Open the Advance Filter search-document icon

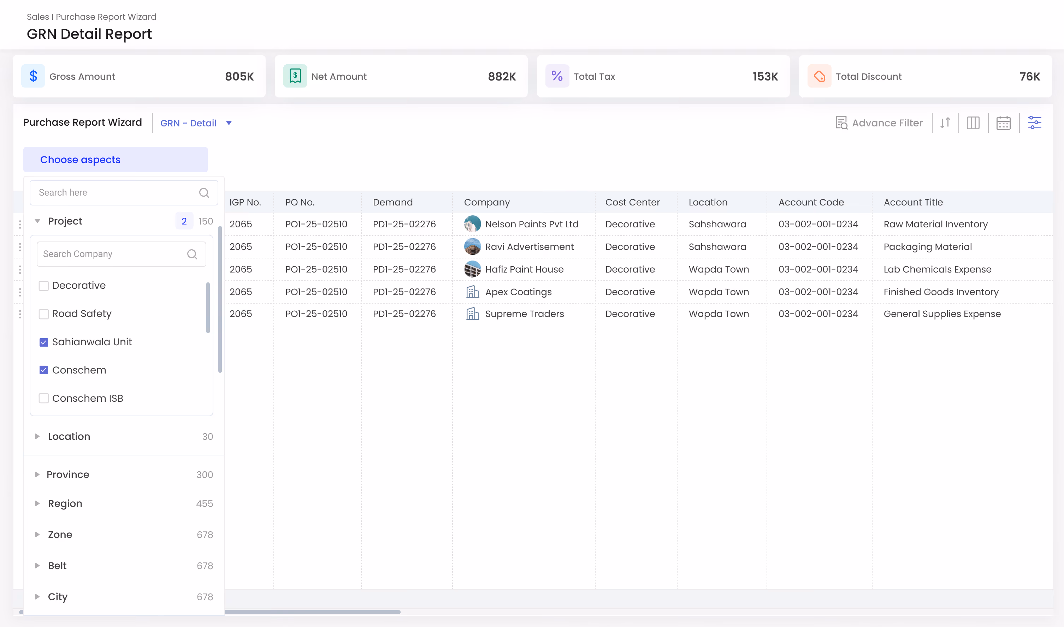tap(841, 123)
